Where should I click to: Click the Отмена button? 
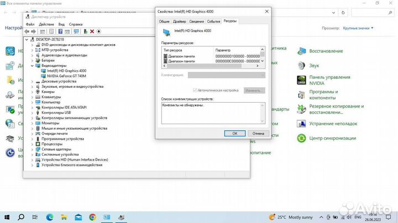(258, 133)
